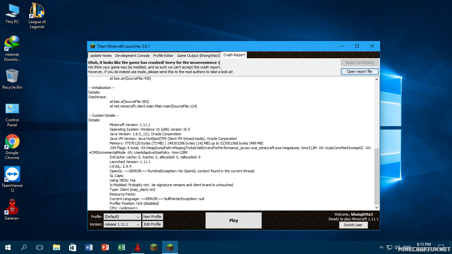Click the crash report vertical scrollbar
The image size is (452, 254).
coord(377,176)
